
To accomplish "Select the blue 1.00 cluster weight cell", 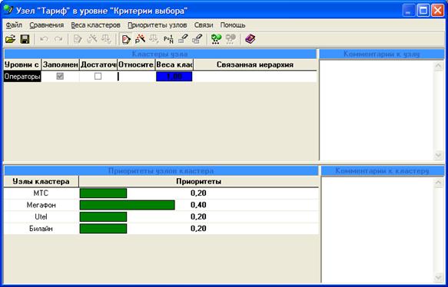I will 174,77.
